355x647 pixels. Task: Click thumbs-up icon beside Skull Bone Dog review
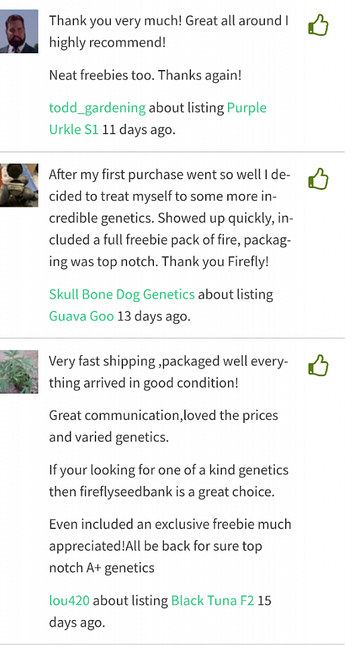click(318, 179)
